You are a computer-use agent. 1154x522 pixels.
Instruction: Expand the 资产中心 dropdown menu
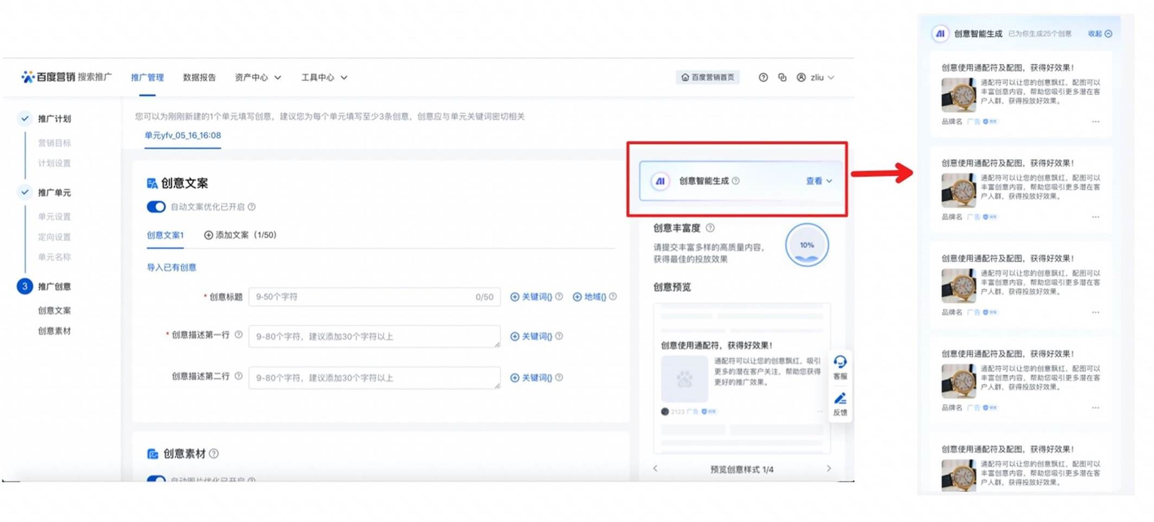coord(258,78)
